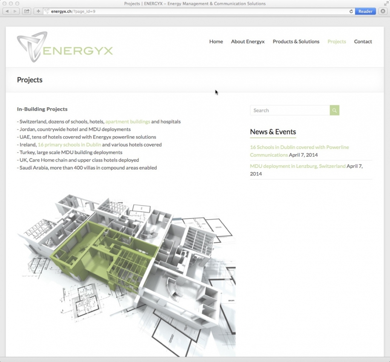This screenshot has width=390, height=362.
Task: Open the Contact menu item
Action: pos(363,42)
